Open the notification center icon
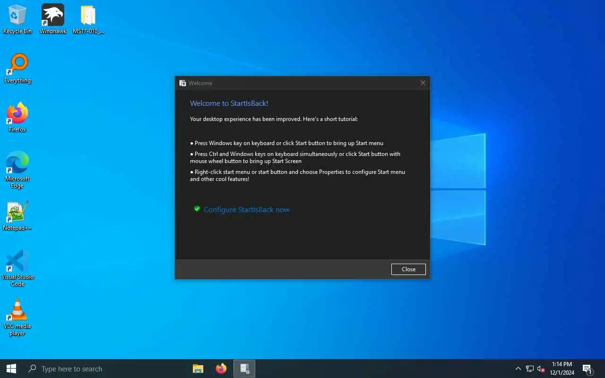This screenshot has width=605, height=378. point(588,369)
